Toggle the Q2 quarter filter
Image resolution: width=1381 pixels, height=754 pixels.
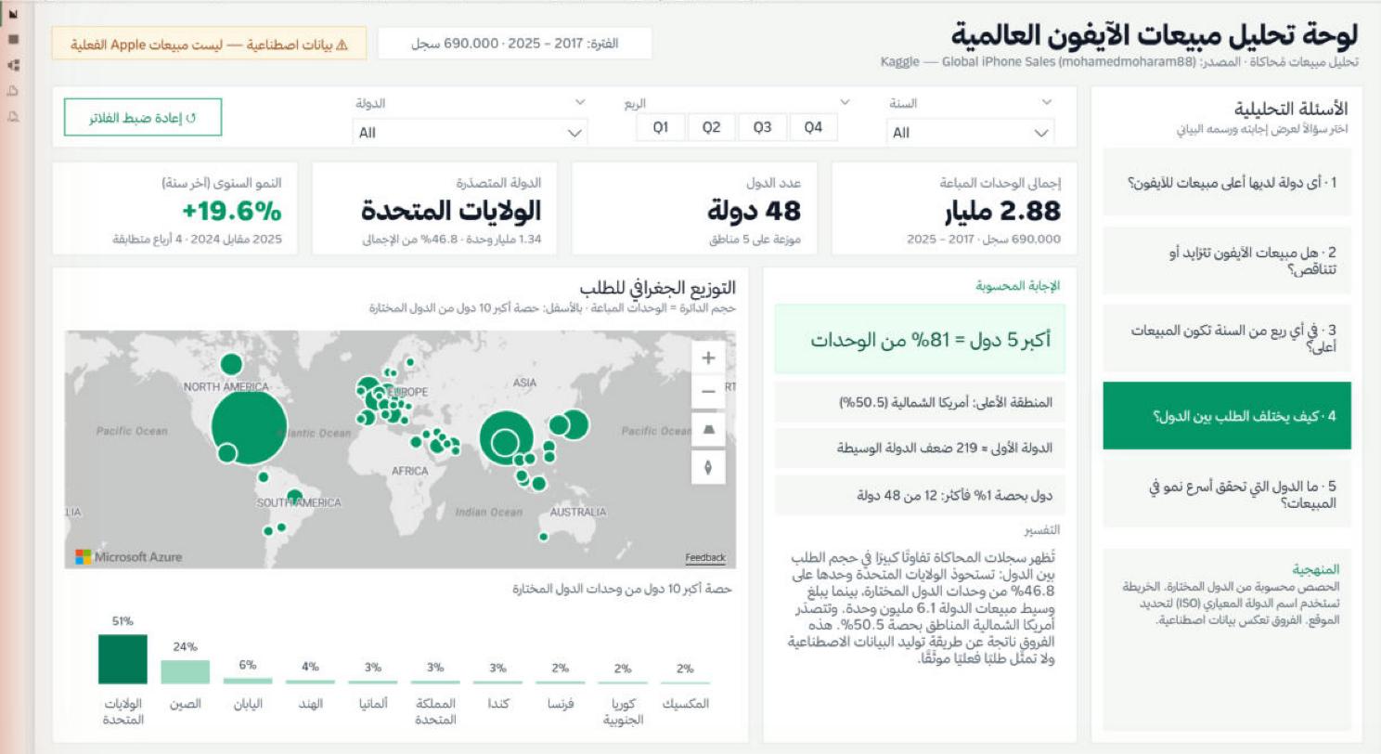coord(712,128)
